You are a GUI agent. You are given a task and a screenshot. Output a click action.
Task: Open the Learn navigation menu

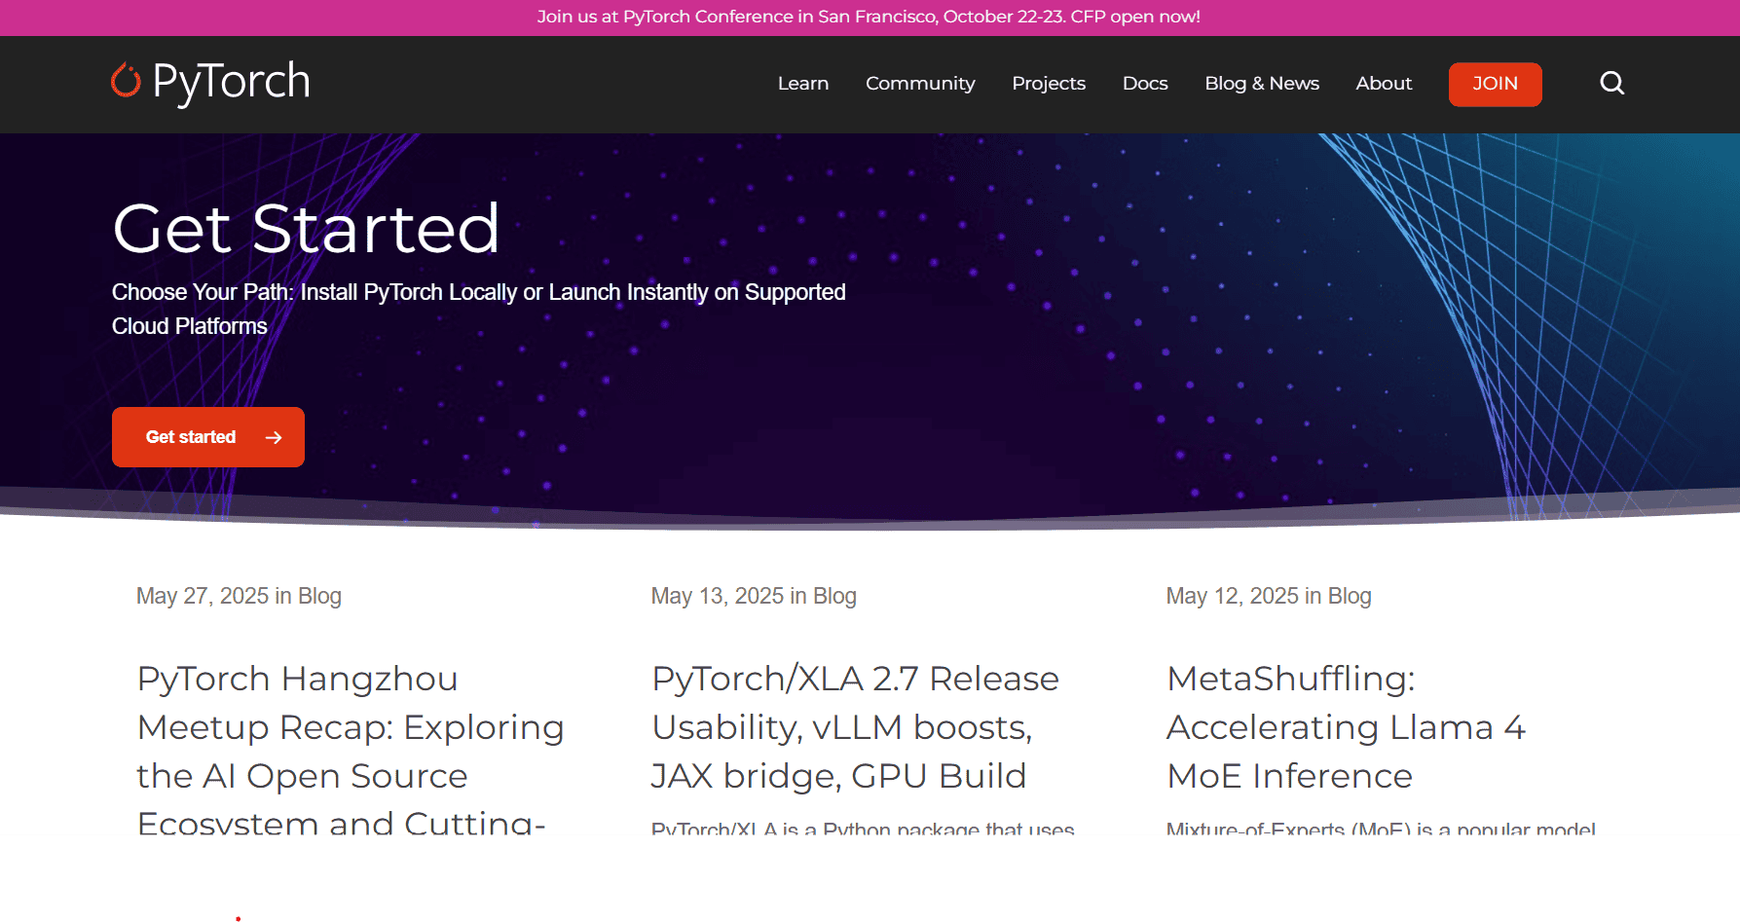802,84
